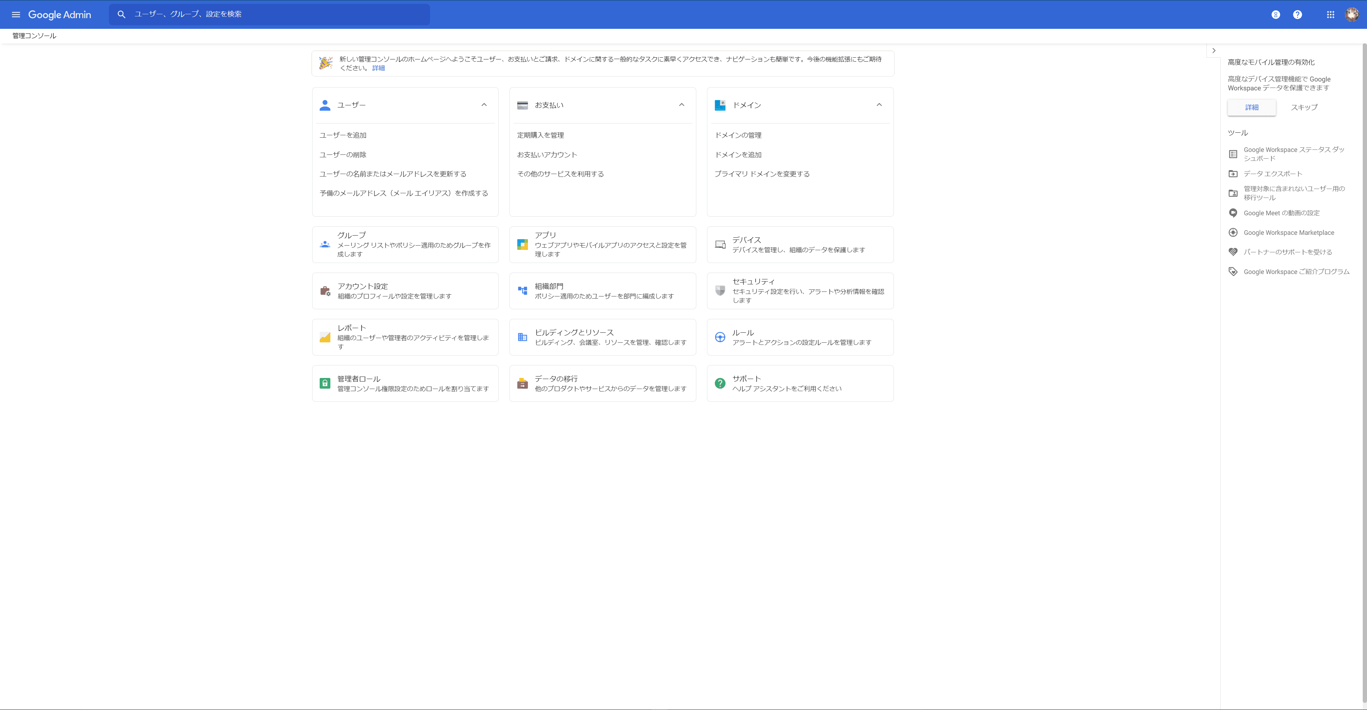Open the account profile avatar

click(1352, 14)
